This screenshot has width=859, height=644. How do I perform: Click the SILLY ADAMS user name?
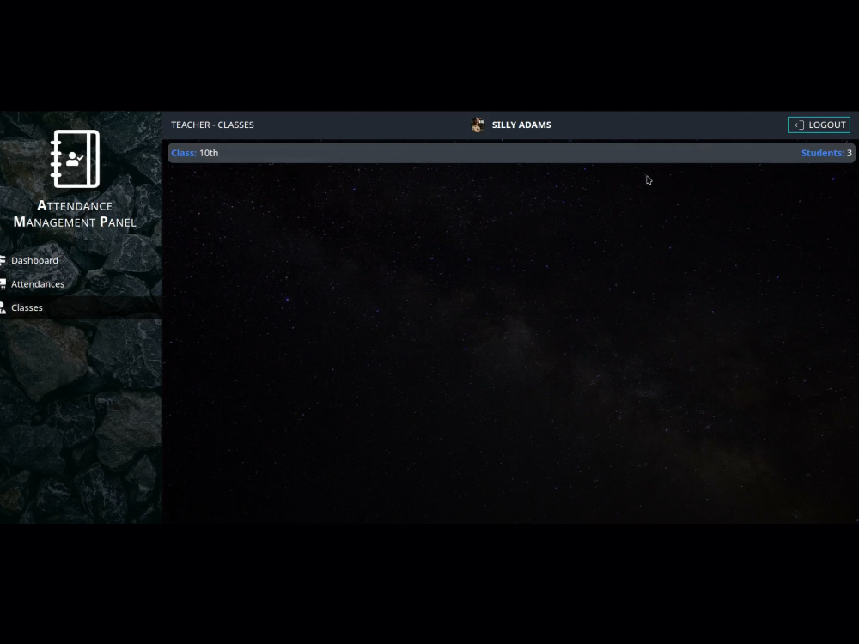click(521, 125)
